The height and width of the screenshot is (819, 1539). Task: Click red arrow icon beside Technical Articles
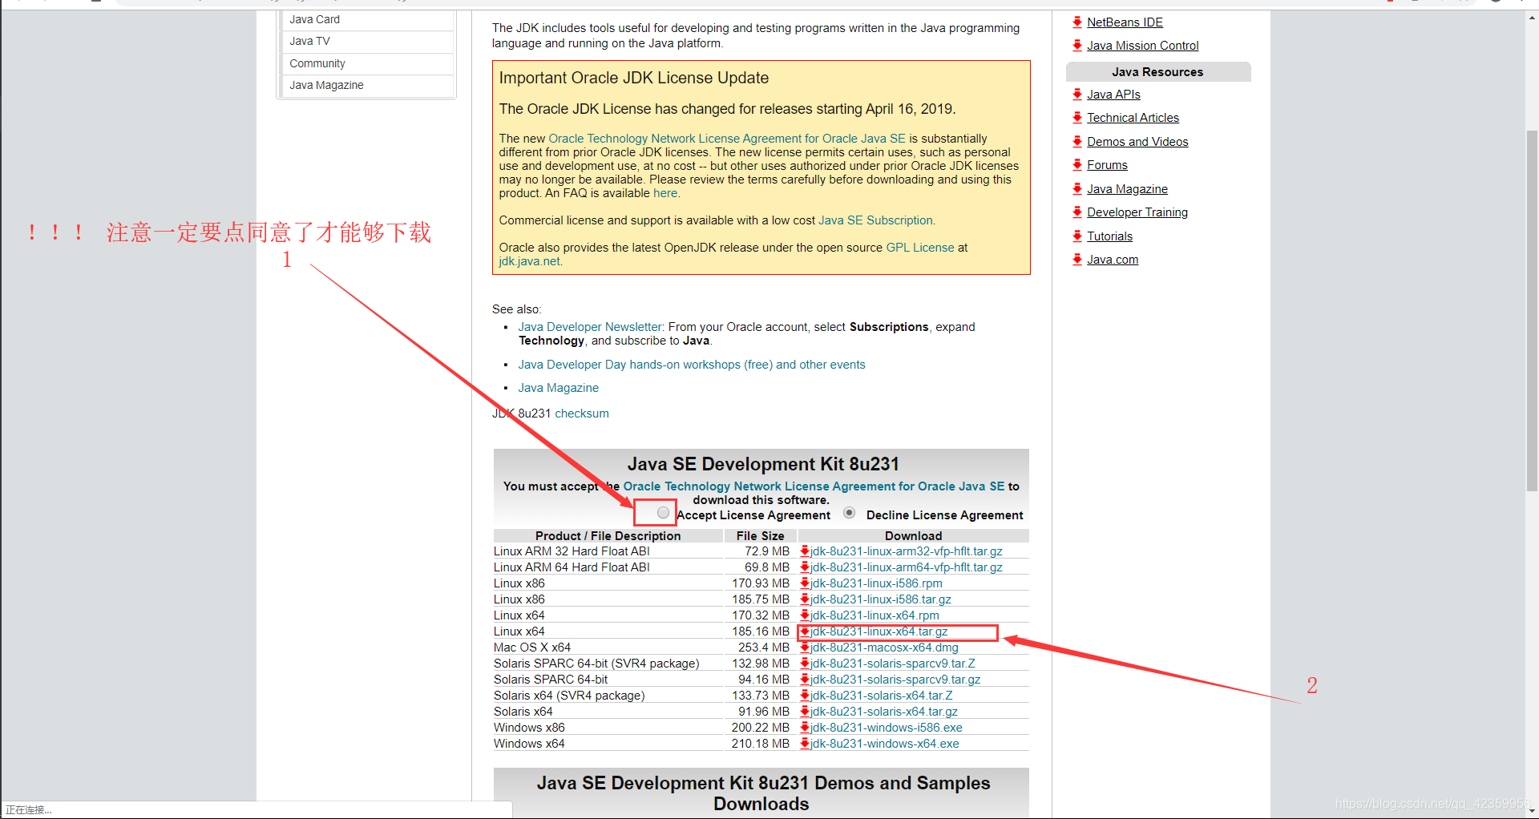click(1077, 117)
